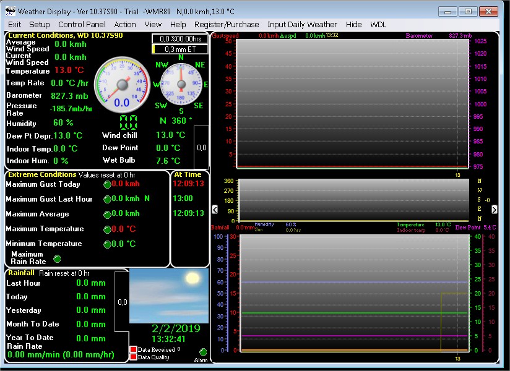Click the Rainfall panel heading
The width and height of the screenshot is (510, 371).
[x=21, y=273]
